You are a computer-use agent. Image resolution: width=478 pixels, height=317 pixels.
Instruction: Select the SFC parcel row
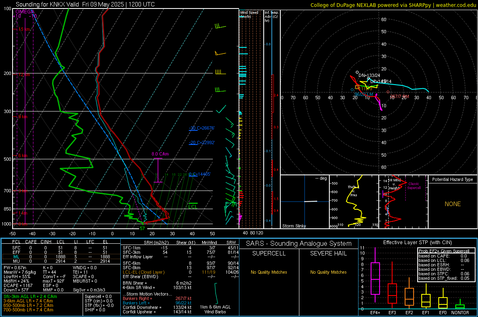[61, 248]
